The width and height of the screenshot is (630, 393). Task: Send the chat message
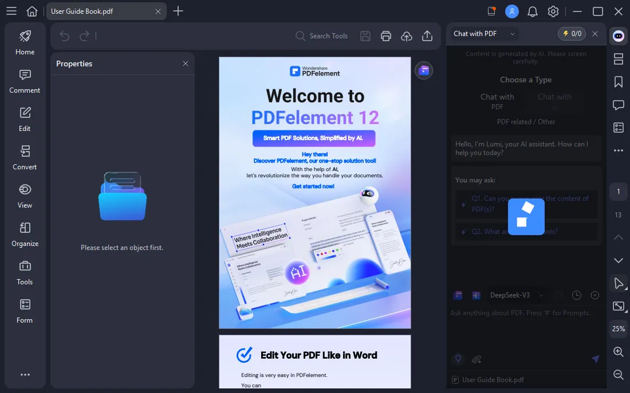[x=595, y=359]
